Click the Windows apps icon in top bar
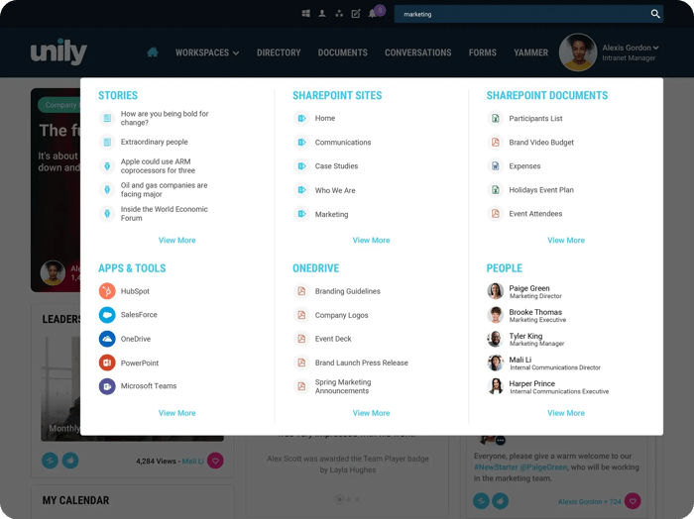Screen dimensions: 694x519 tap(306, 14)
